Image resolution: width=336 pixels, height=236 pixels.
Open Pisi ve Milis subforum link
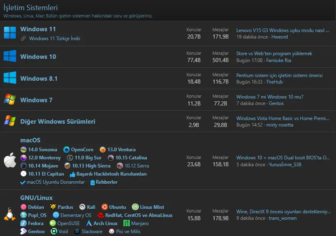pos(128,231)
